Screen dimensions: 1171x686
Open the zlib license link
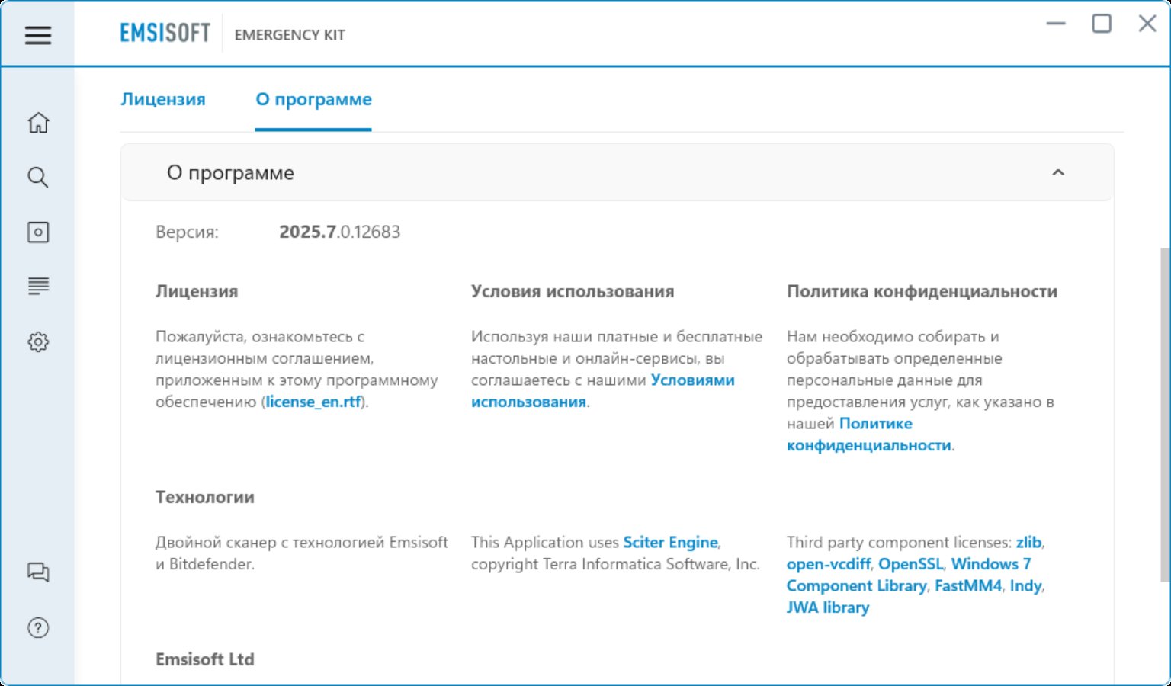click(1028, 542)
